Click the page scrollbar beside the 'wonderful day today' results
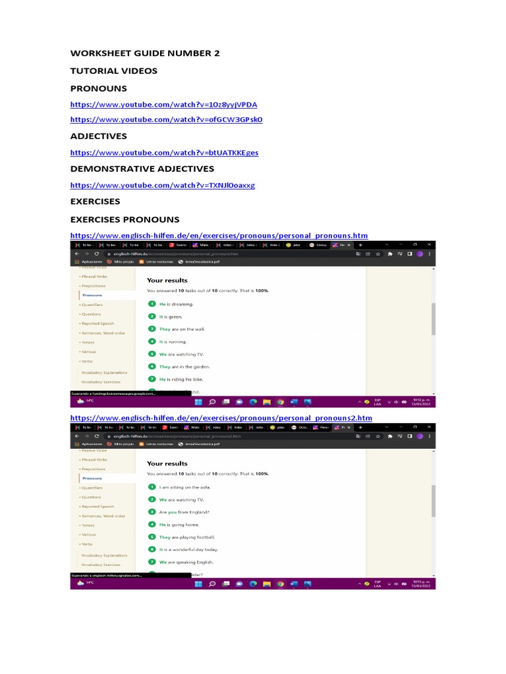The height and width of the screenshot is (674, 506). point(434,513)
